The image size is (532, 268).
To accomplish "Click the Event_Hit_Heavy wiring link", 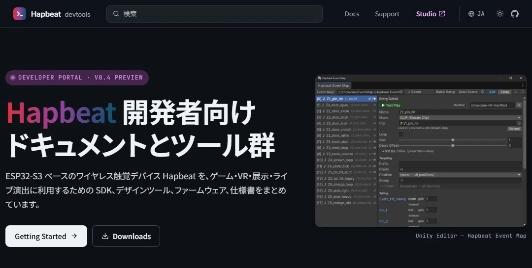I will click(x=392, y=199).
